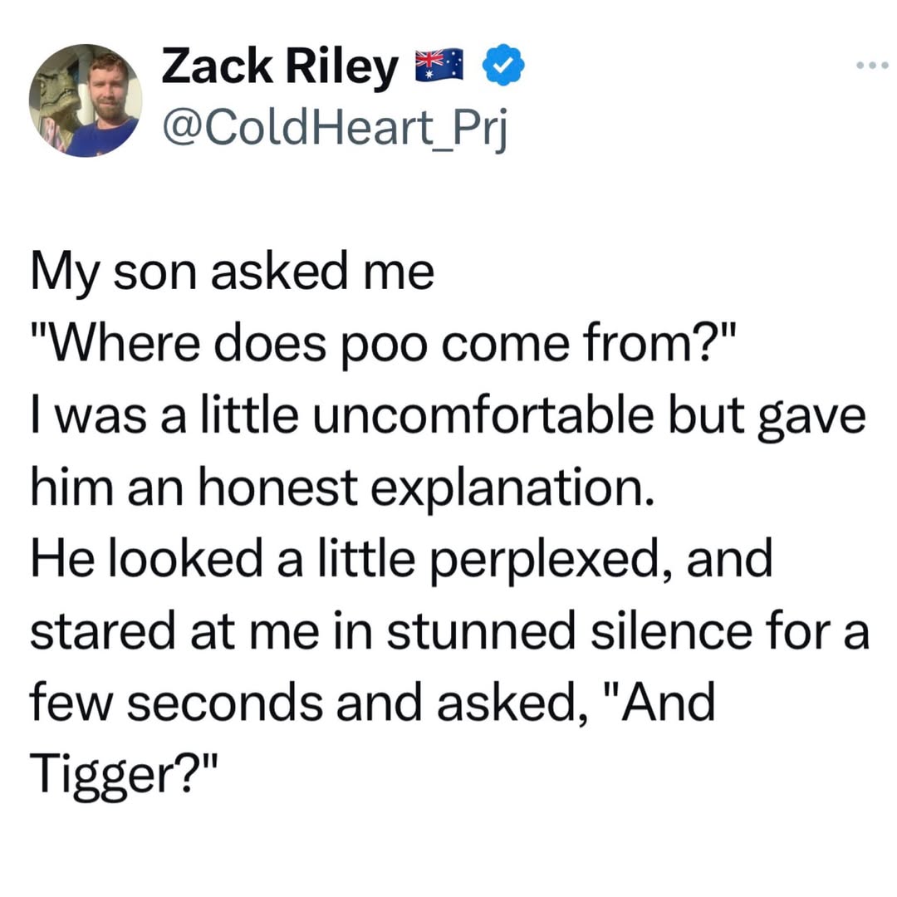Open the three-dot more options menu
This screenshot has width=897, height=897.
pos(872,66)
